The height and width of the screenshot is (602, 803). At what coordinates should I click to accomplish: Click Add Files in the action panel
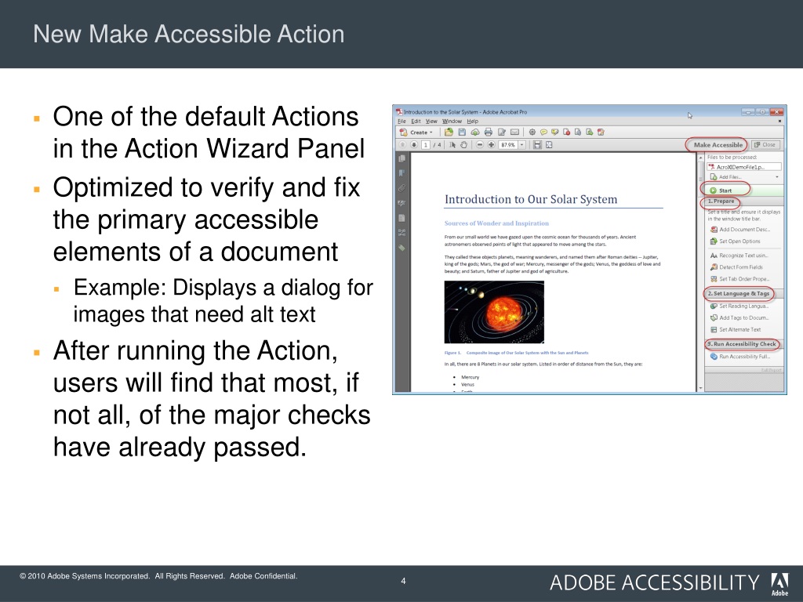click(725, 177)
